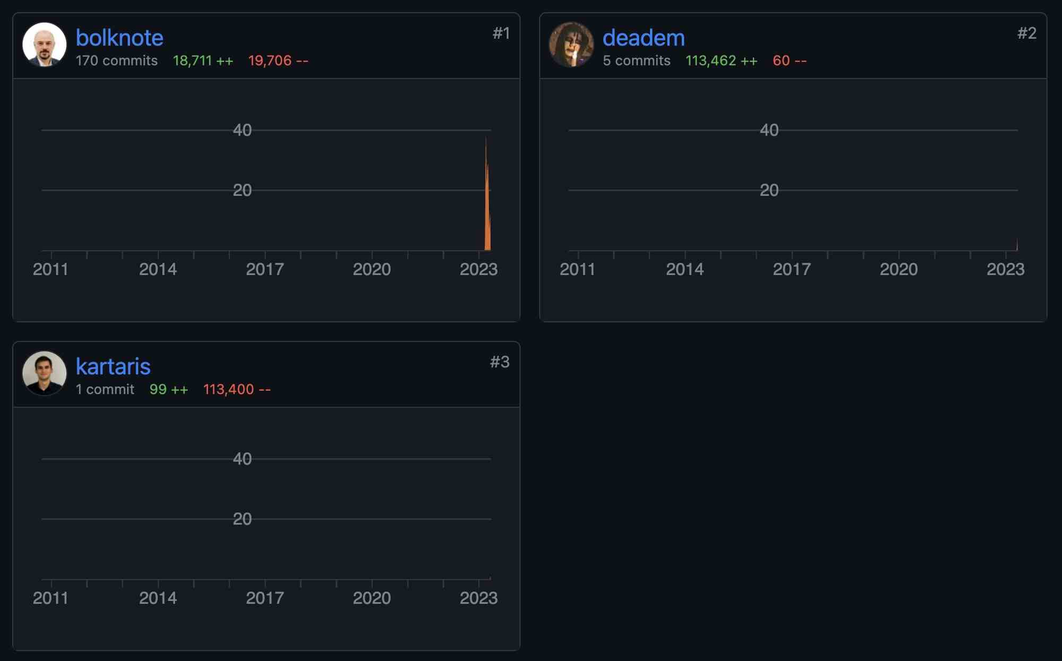Viewport: 1062px width, 661px height.
Task: Click the 113,462 ++ additions count
Action: pyautogui.click(x=721, y=61)
